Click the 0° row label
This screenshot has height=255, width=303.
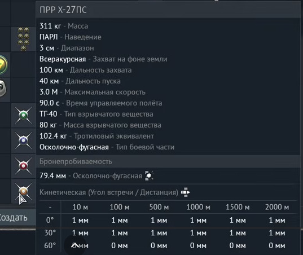point(50,220)
